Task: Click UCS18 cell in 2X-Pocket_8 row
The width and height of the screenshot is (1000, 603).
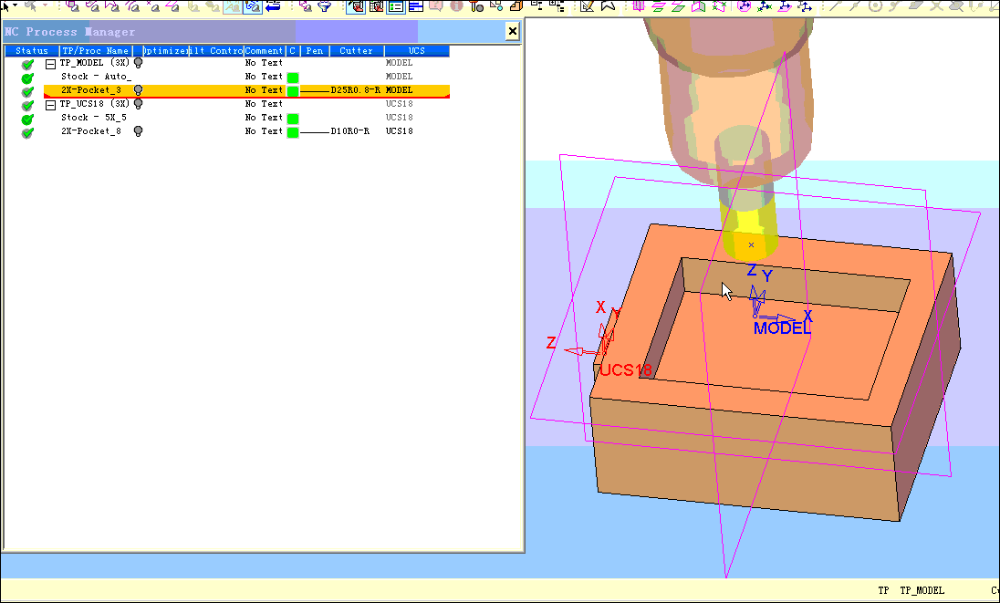Action: [400, 130]
